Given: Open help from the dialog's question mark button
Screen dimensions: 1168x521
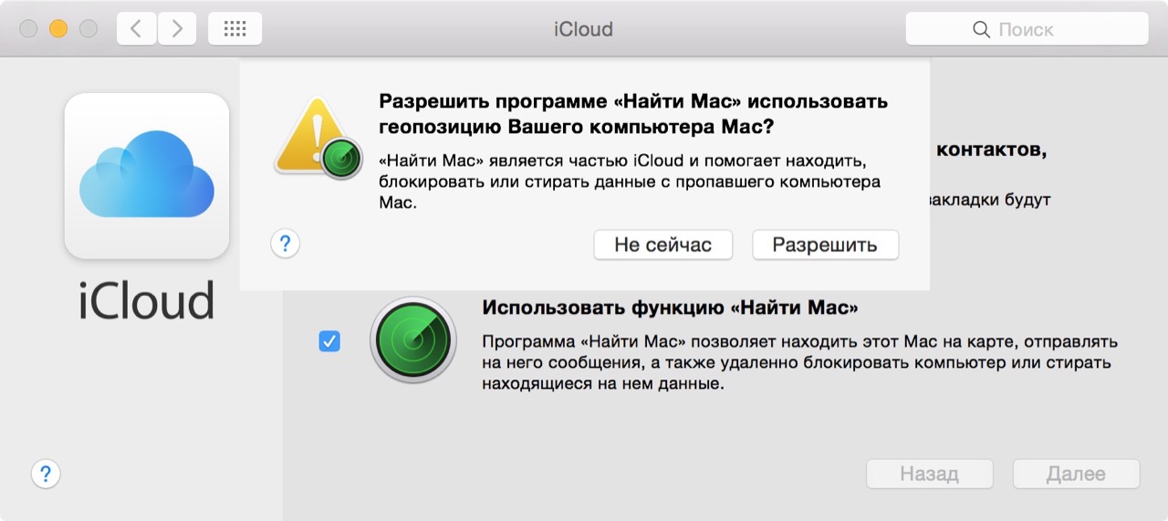Looking at the screenshot, I should tap(286, 244).
